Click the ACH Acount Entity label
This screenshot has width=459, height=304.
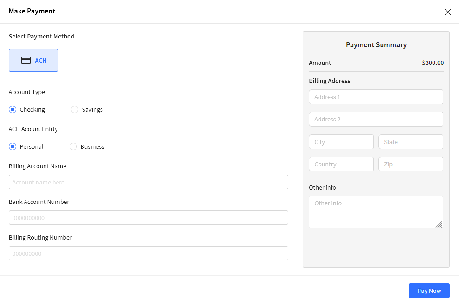(x=33, y=129)
